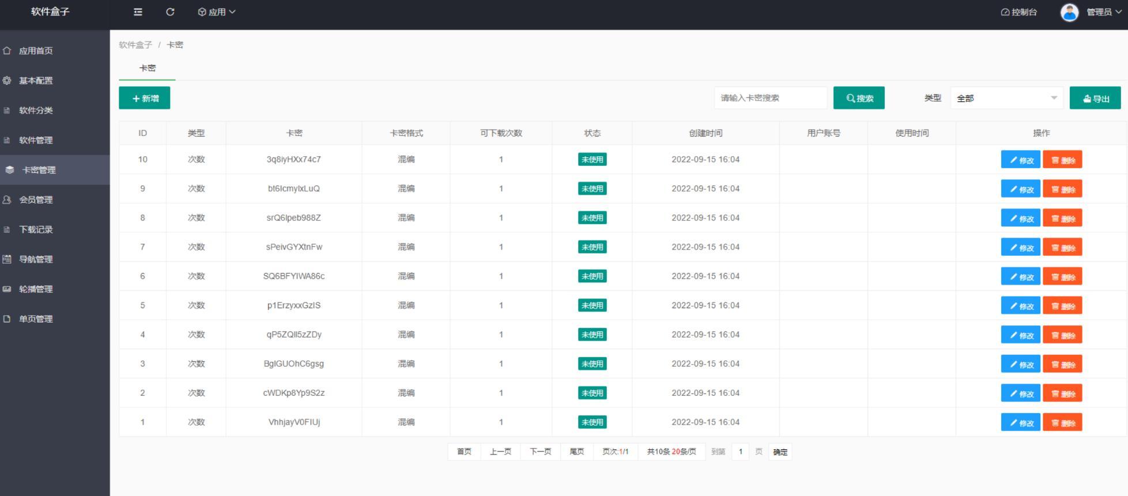
Task: Open the 控制台 console link
Action: (x=1019, y=12)
